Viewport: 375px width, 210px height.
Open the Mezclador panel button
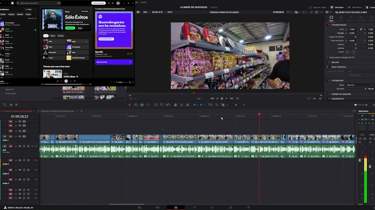337,7
